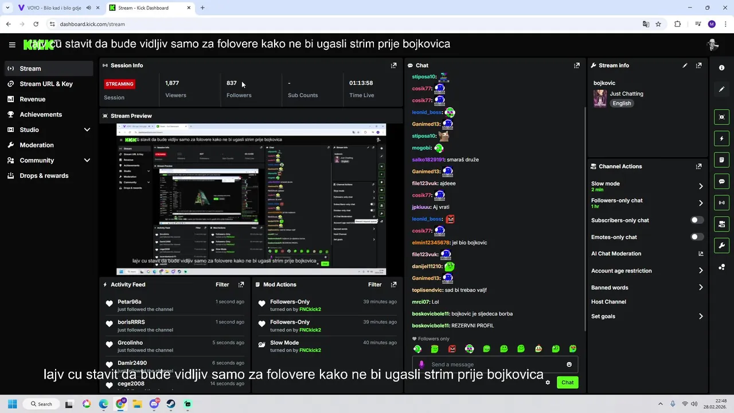Reload the dashboard page
Image resolution: width=734 pixels, height=413 pixels.
click(x=36, y=24)
